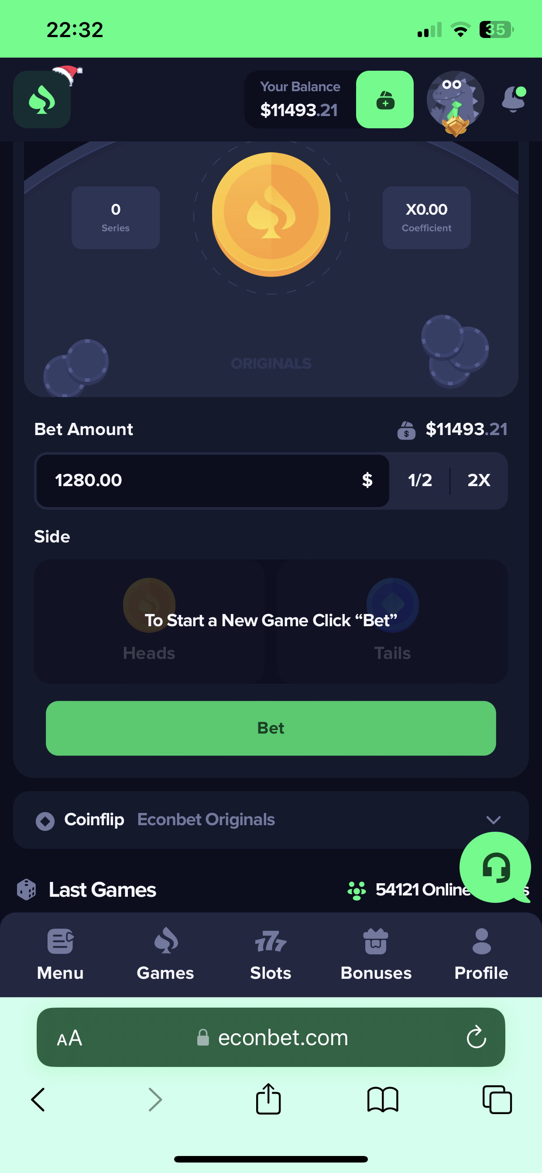This screenshot has width=542, height=1173.
Task: Open Safari tabs overview icon
Action: tap(497, 1100)
